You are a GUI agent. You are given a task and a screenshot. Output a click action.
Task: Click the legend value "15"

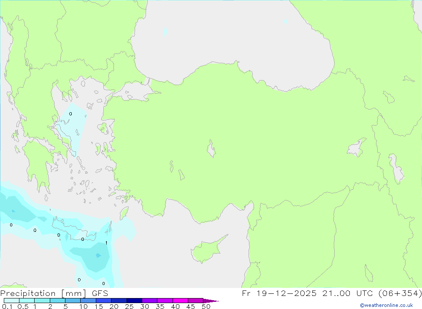(99, 306)
